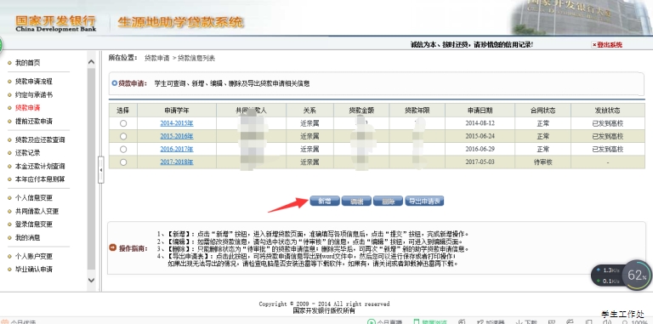
Task: Click the date cell 2014-08-12
Action: click(x=480, y=123)
